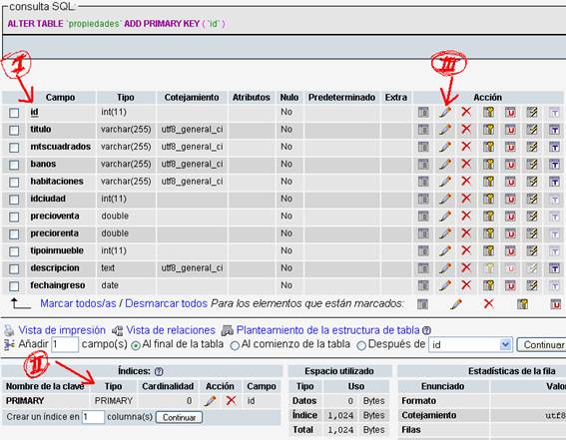Click bulk primary key icon for marked elements
566x440 pixels.
tap(522, 304)
